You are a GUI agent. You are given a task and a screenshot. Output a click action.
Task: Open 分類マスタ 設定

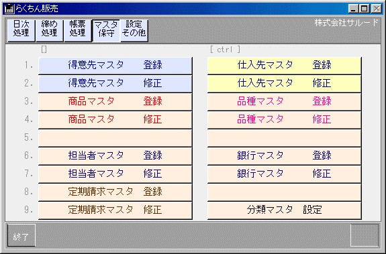click(285, 210)
